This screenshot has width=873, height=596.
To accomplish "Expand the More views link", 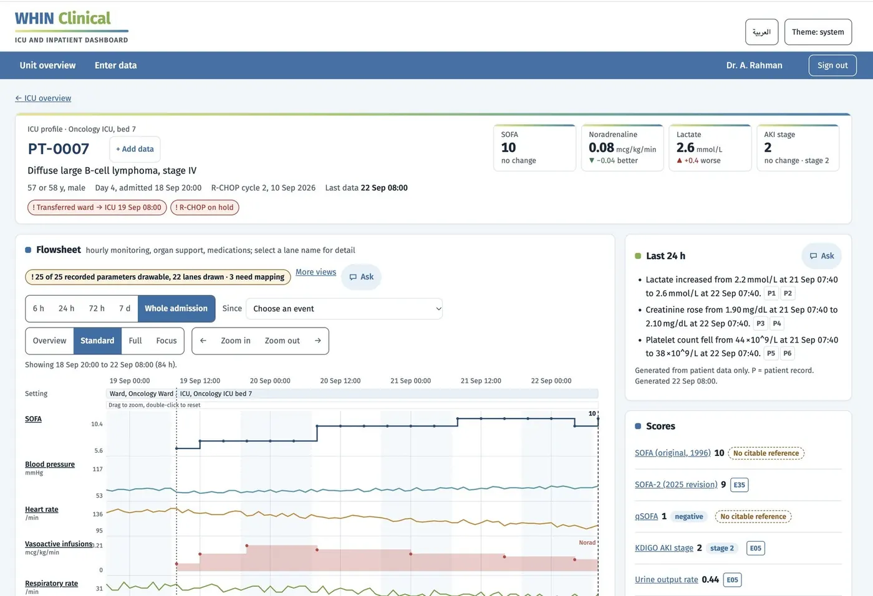I will tap(316, 272).
